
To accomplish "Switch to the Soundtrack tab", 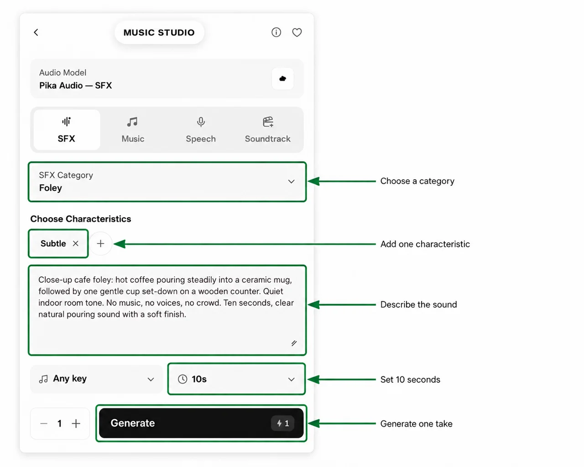I will [268, 130].
